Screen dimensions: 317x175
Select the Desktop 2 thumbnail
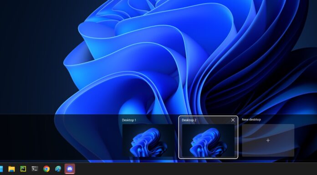point(208,140)
